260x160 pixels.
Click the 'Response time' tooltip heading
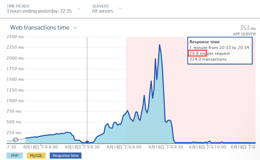tap(204, 42)
